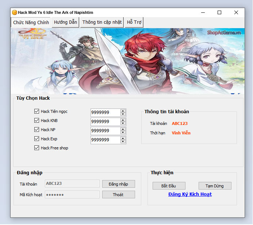Disable the Hack NP option
The width and height of the screenshot is (253, 225).
37,129
